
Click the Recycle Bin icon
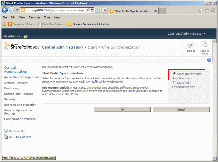[6, 131]
